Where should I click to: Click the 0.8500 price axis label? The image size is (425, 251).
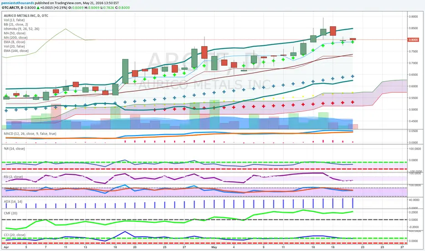point(413,28)
